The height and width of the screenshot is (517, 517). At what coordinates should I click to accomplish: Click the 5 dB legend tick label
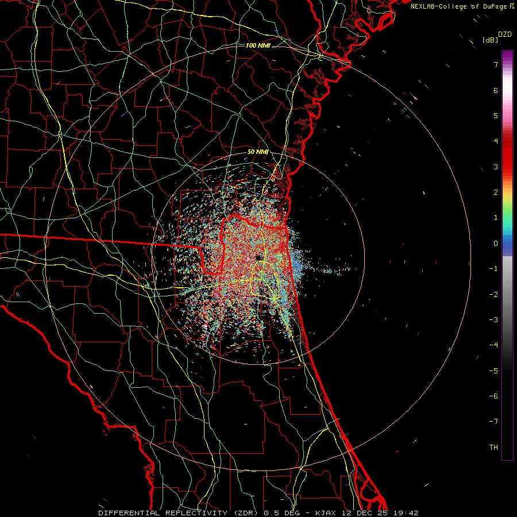click(x=496, y=115)
